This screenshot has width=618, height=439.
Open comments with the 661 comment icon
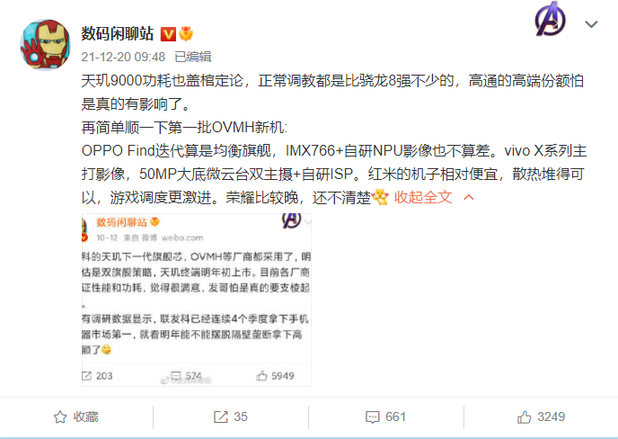pyautogui.click(x=373, y=417)
